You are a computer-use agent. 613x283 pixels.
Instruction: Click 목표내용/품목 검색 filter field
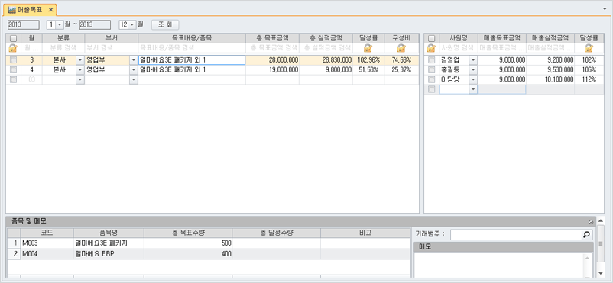tap(192, 48)
